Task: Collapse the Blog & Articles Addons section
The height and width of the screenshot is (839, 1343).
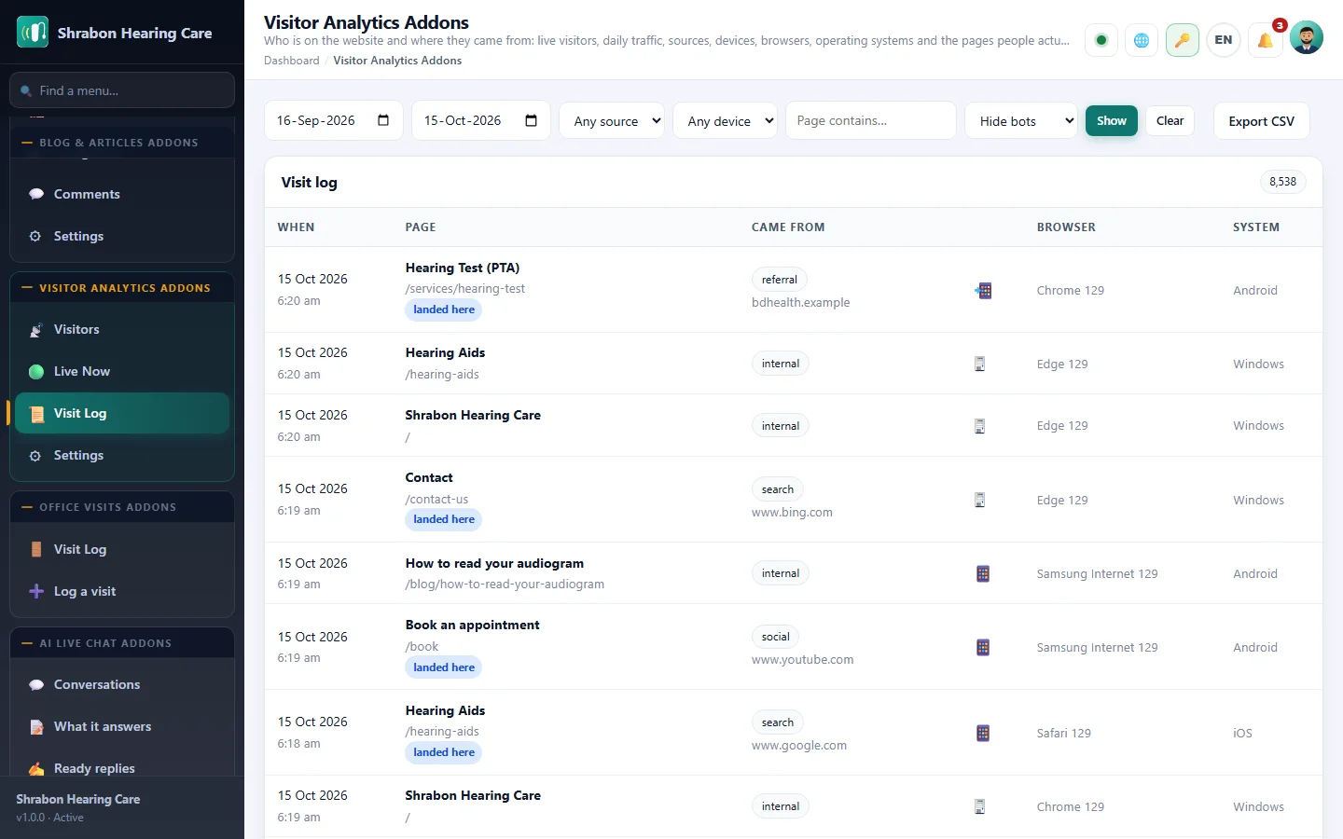Action: (122, 143)
